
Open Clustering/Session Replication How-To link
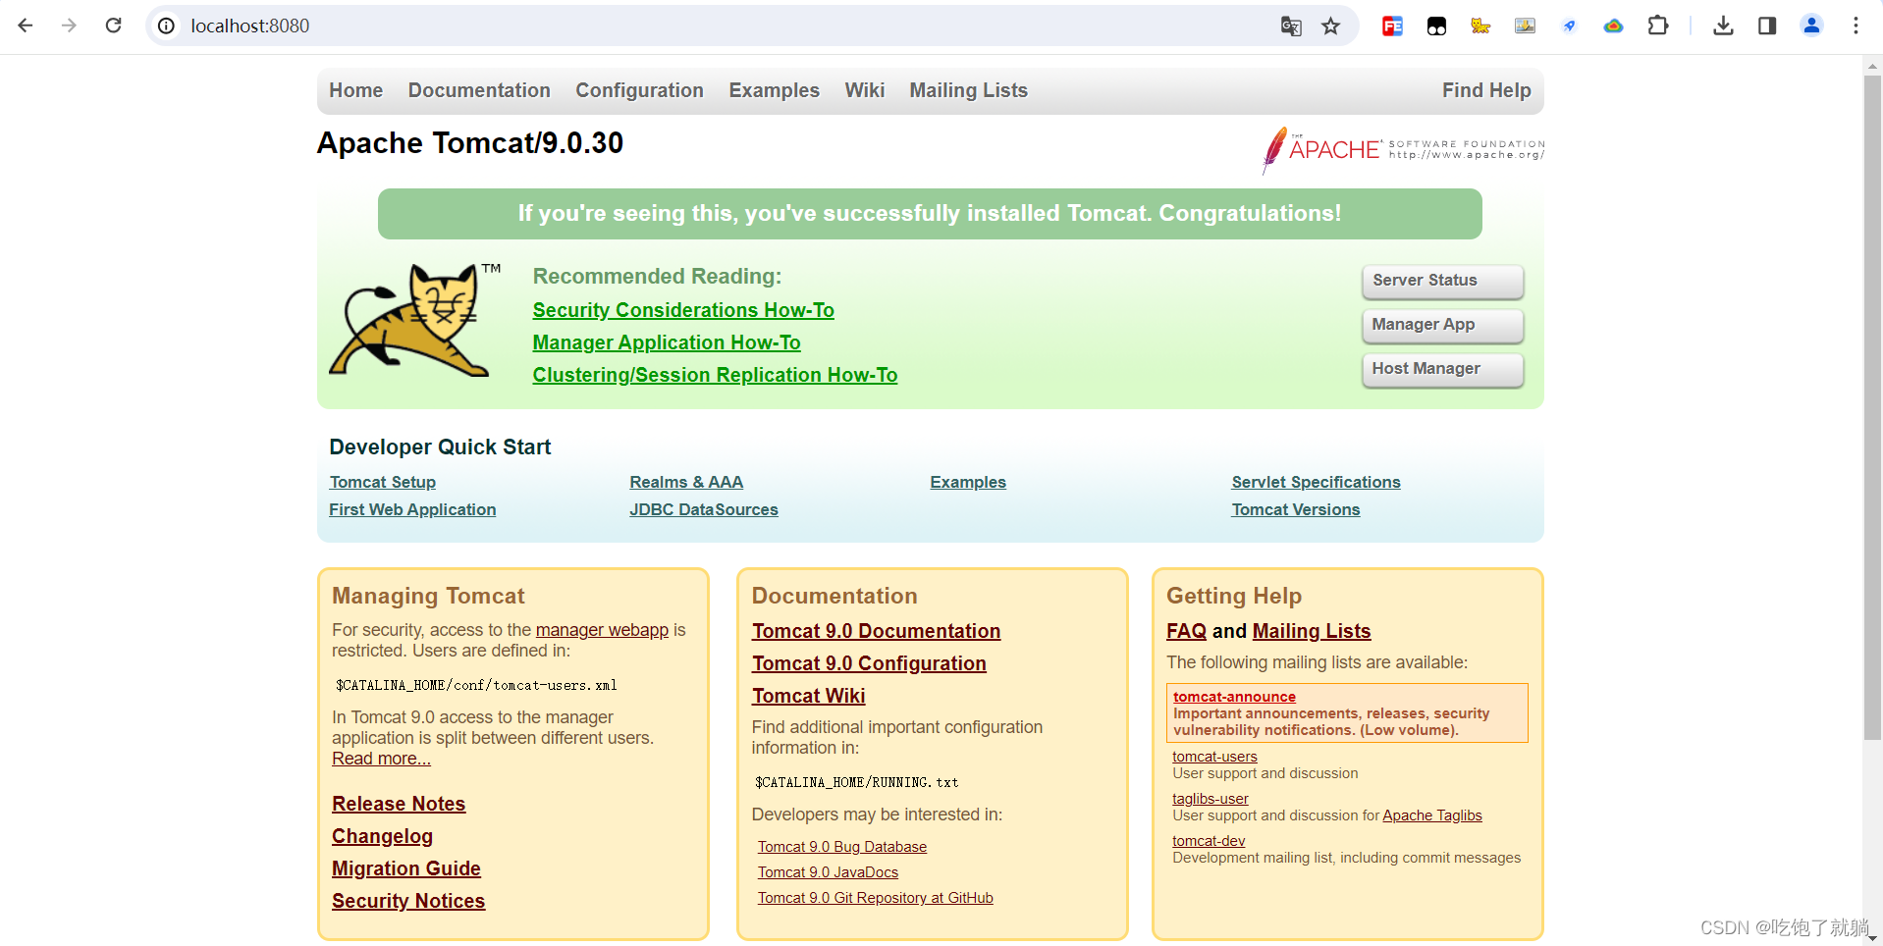pos(715,375)
